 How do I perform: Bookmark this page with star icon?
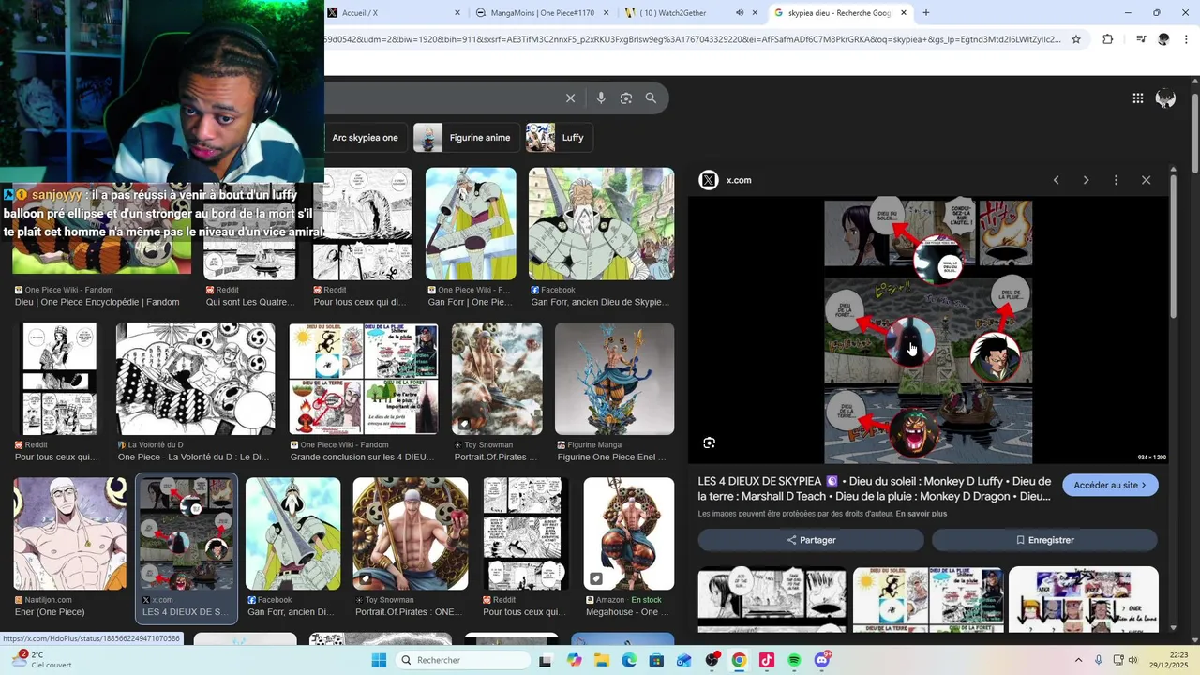(1076, 39)
